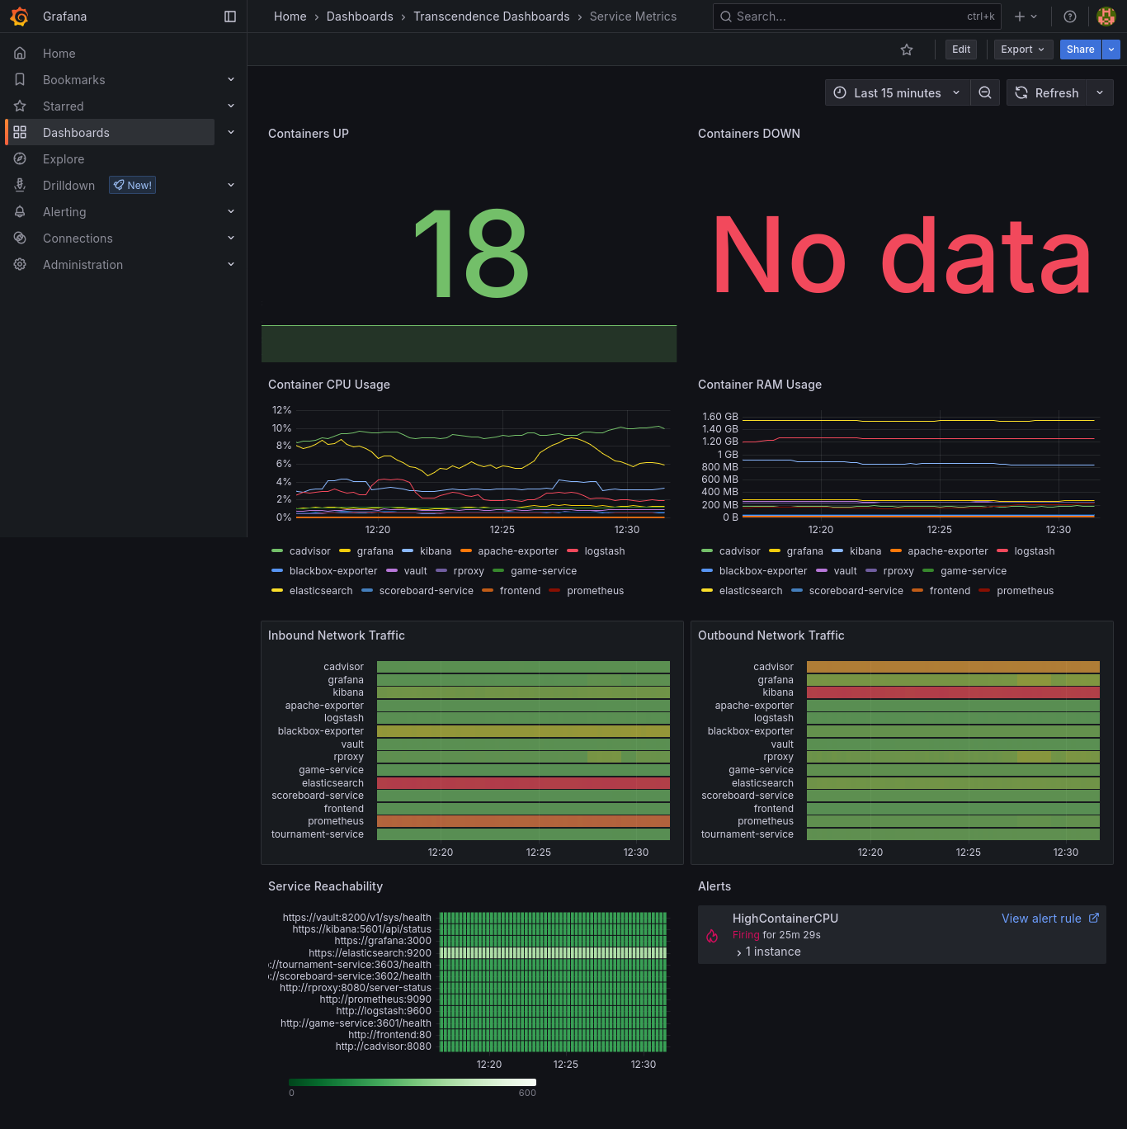Expand the Dashboards section chevron

pos(231,132)
